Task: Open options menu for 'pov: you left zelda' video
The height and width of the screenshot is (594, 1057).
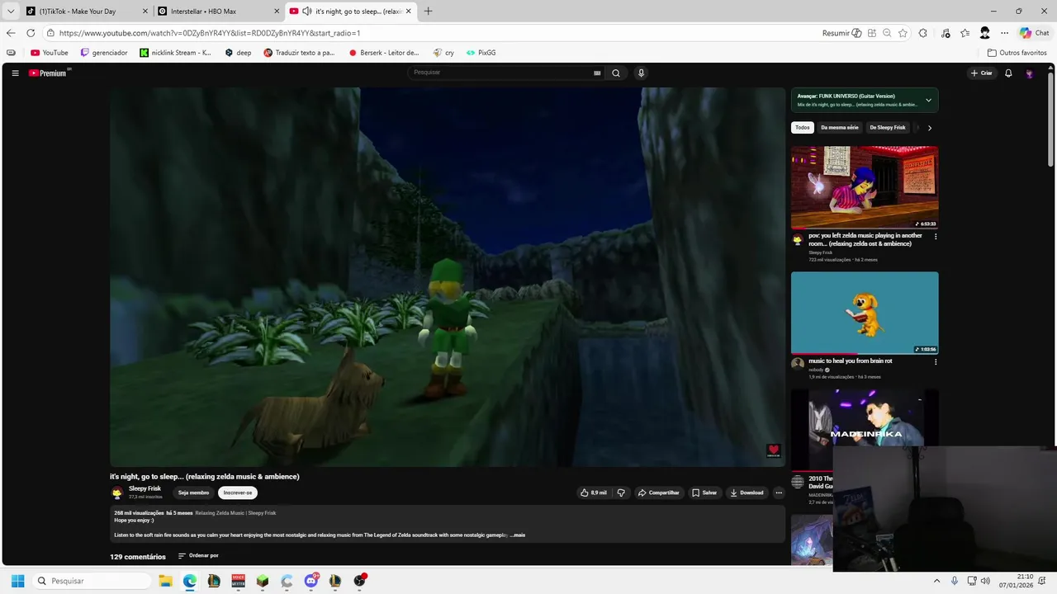Action: pyautogui.click(x=936, y=236)
